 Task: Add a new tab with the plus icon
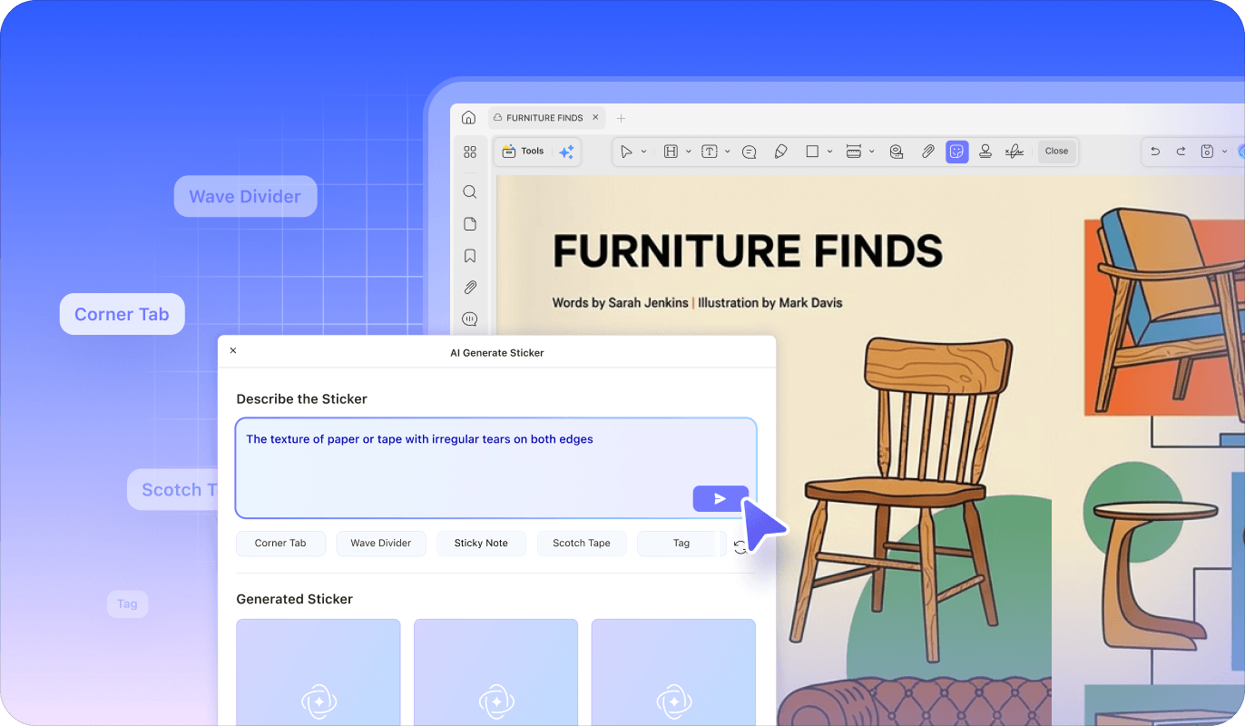pos(622,118)
